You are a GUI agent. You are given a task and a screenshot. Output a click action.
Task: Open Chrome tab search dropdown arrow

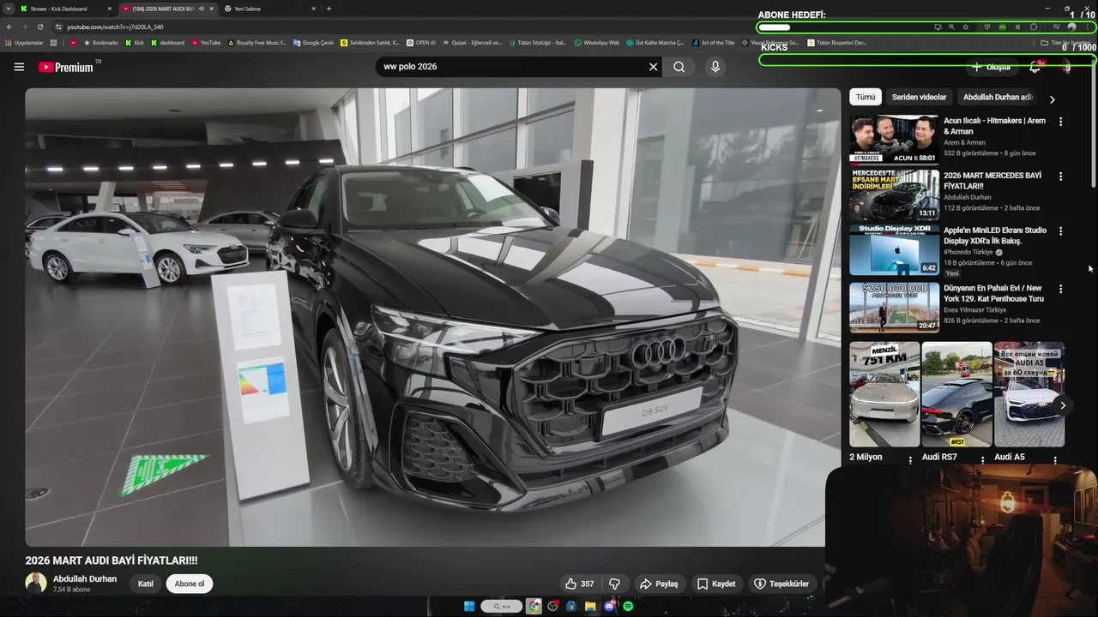pyautogui.click(x=8, y=9)
